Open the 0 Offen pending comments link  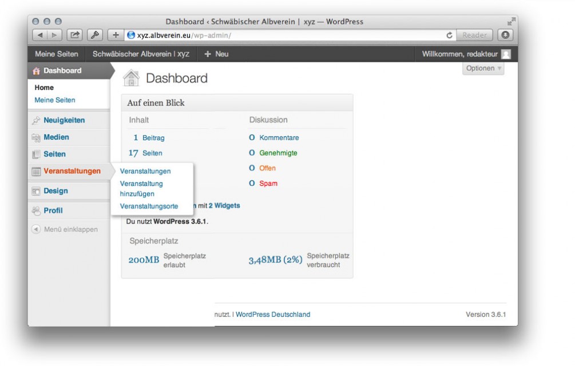tap(262, 168)
